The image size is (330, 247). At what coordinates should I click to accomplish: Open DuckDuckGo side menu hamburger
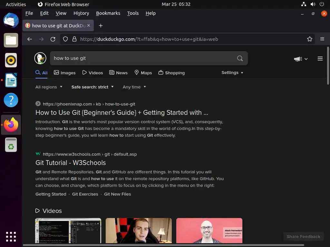(x=320, y=59)
